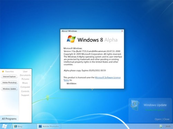Click the Favorites heading in Start menu
Viewport: 173px width, 129px height.
(x=10, y=72)
